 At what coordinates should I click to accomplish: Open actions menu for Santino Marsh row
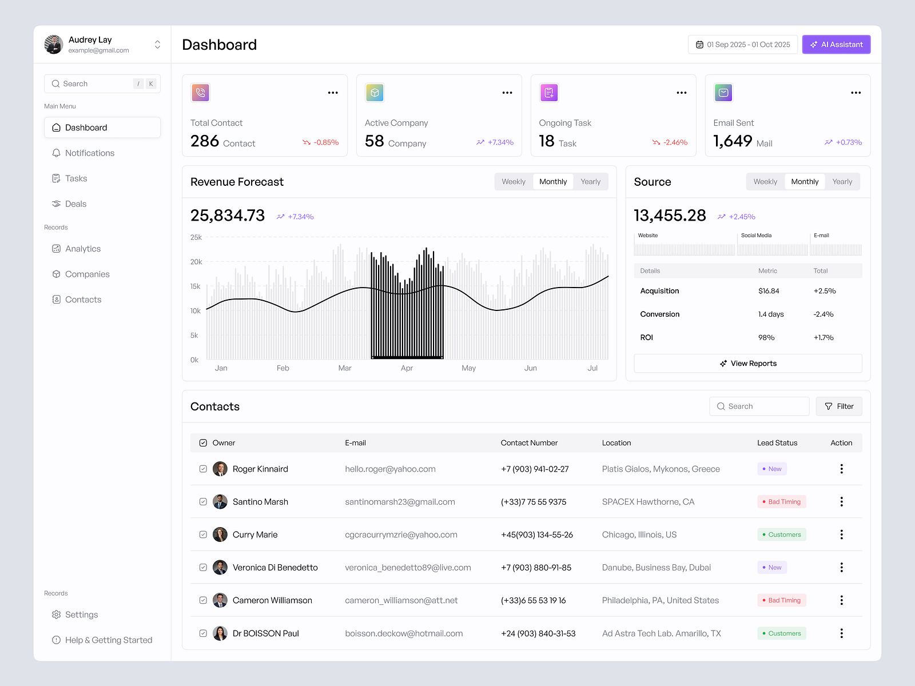[x=841, y=501]
